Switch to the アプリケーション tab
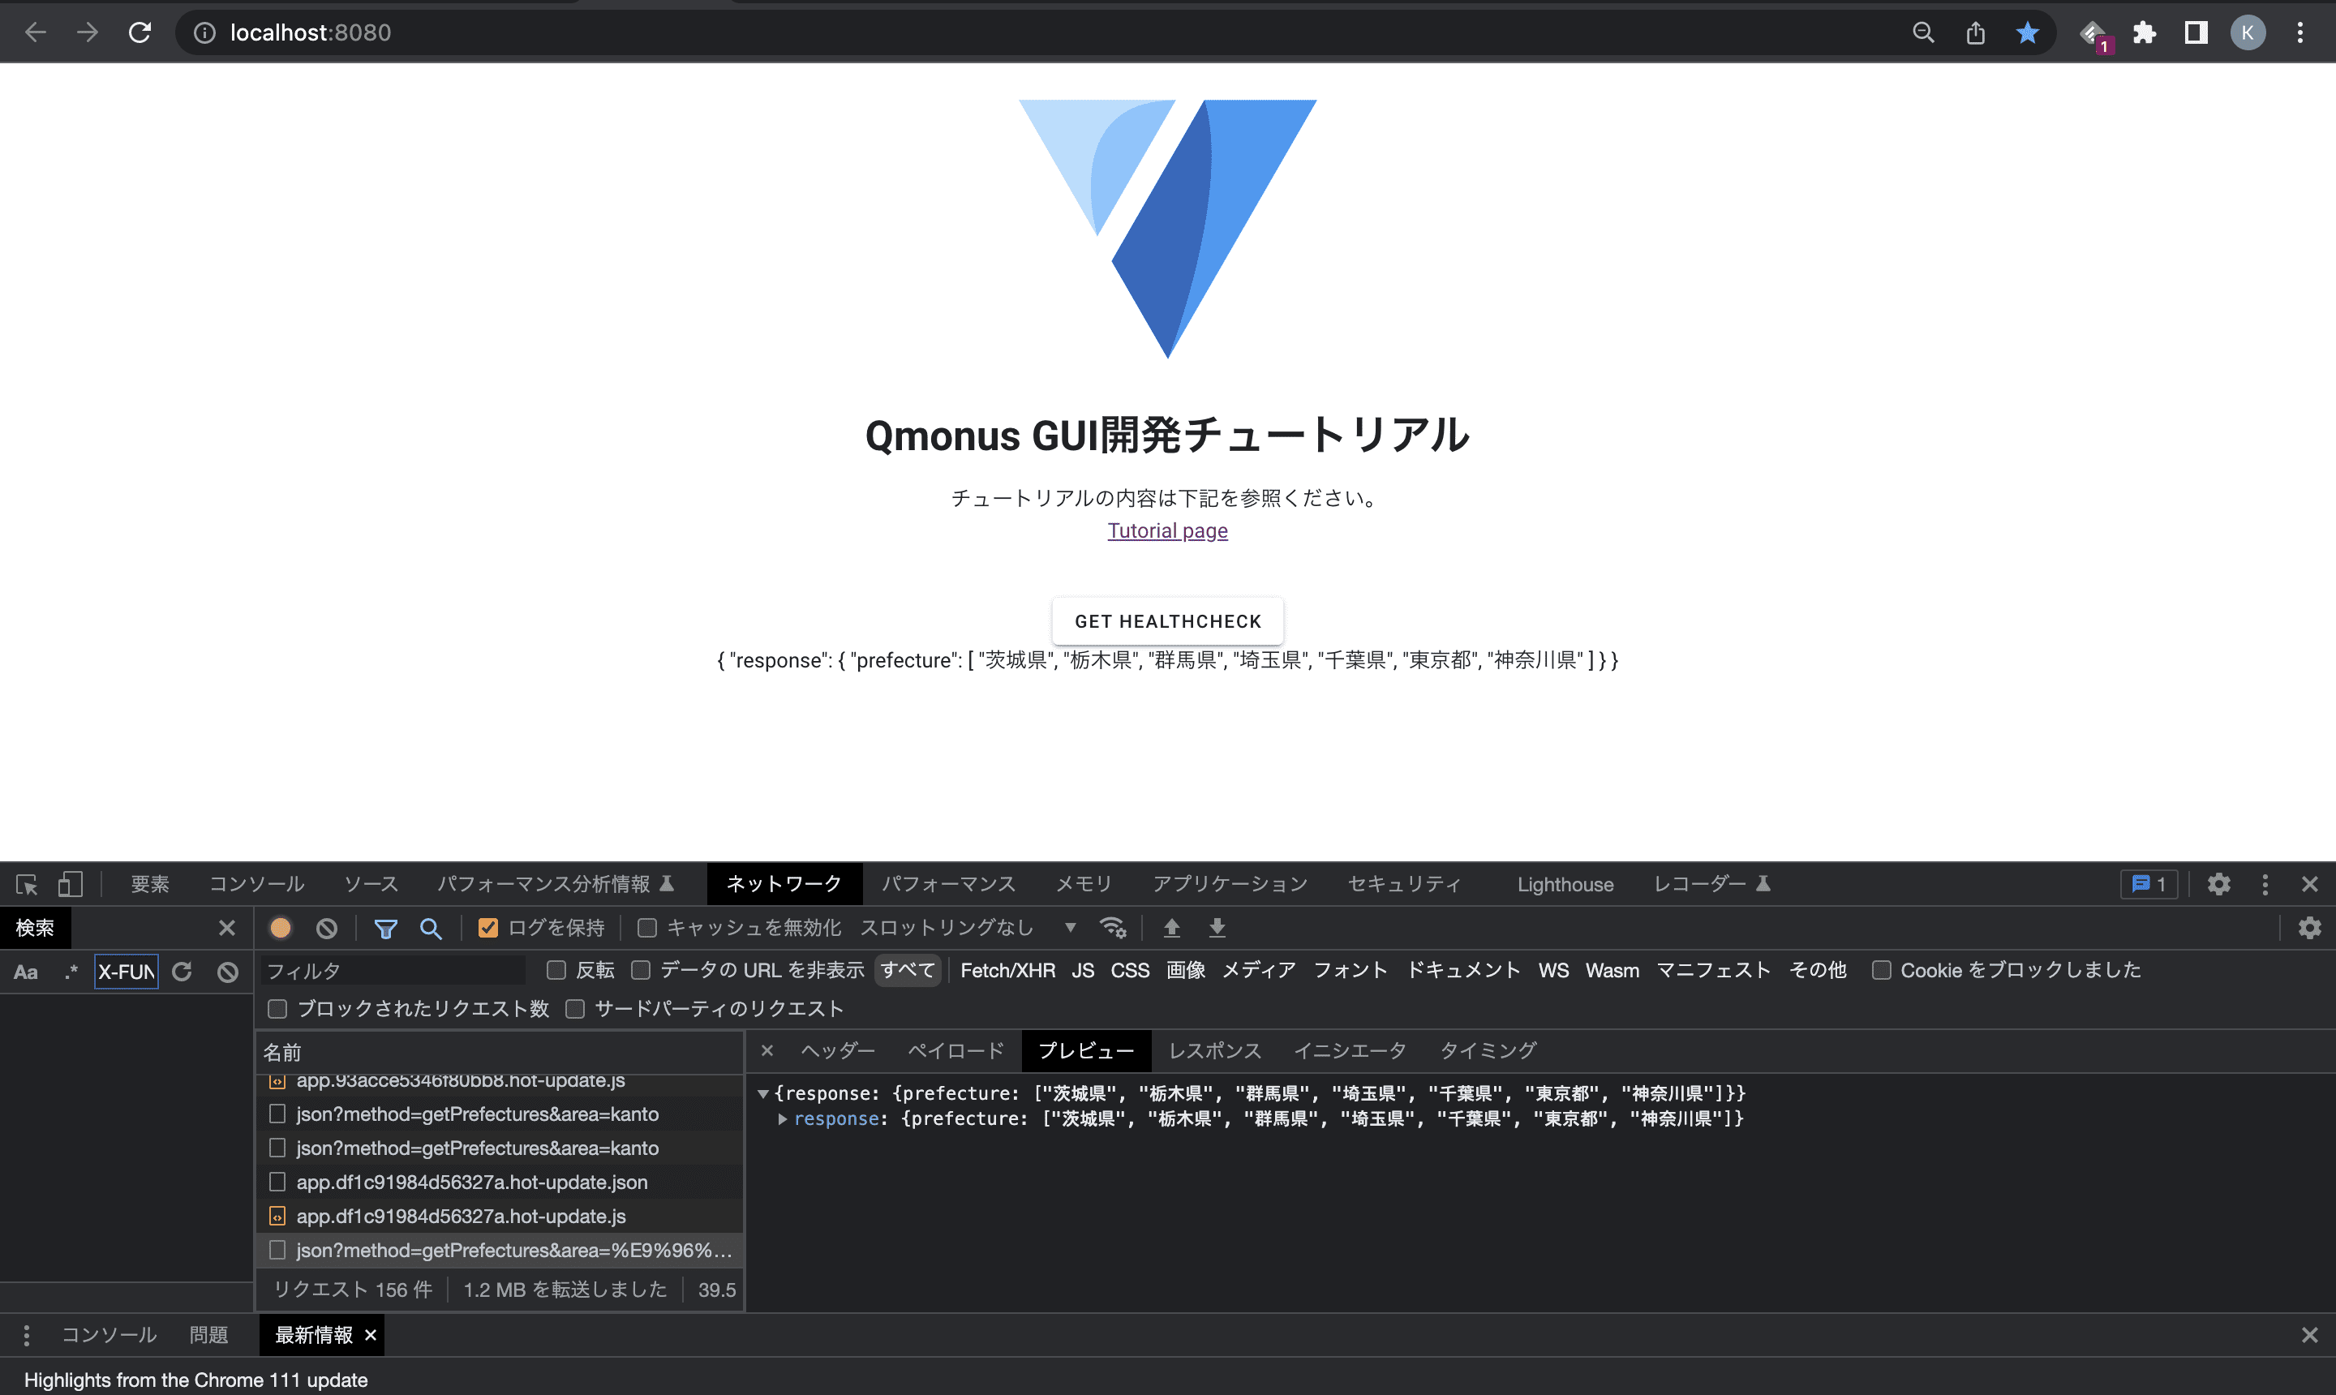This screenshot has height=1395, width=2336. 1230,885
